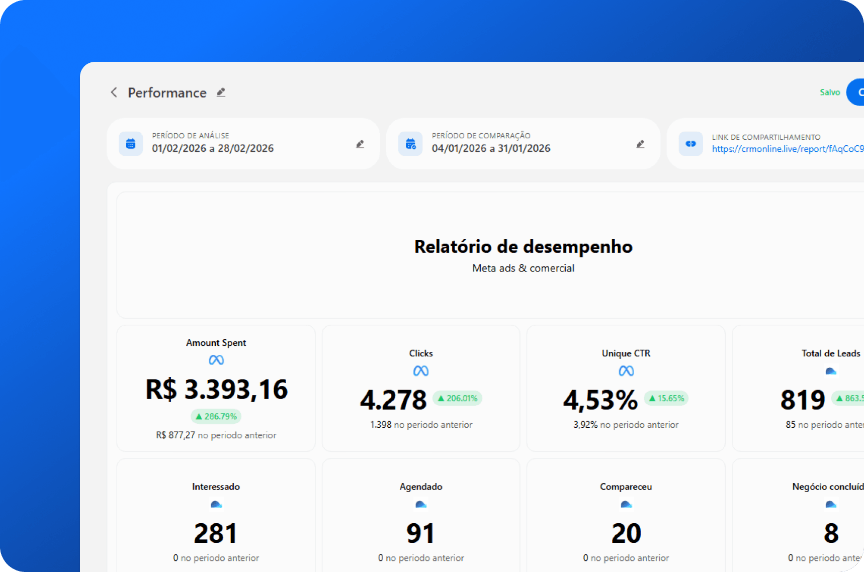Click the Meta logo on the Clicks card
Image resolution: width=864 pixels, height=572 pixels.
click(420, 371)
